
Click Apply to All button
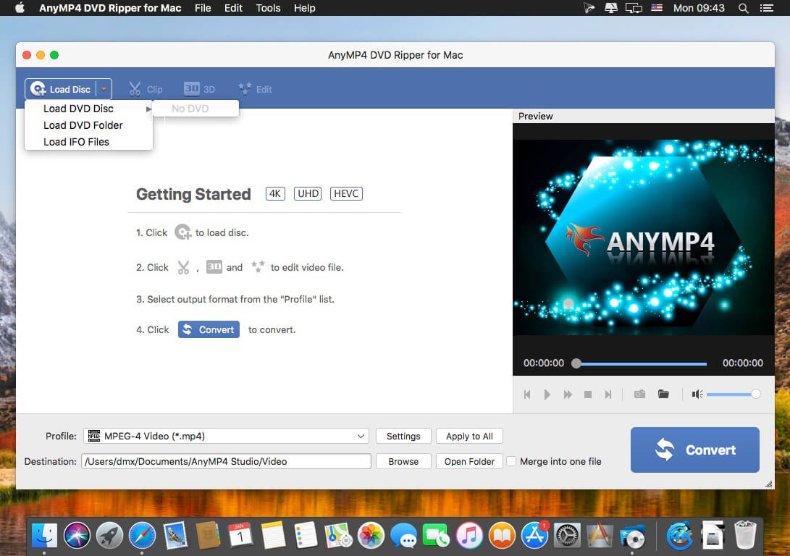click(x=469, y=436)
